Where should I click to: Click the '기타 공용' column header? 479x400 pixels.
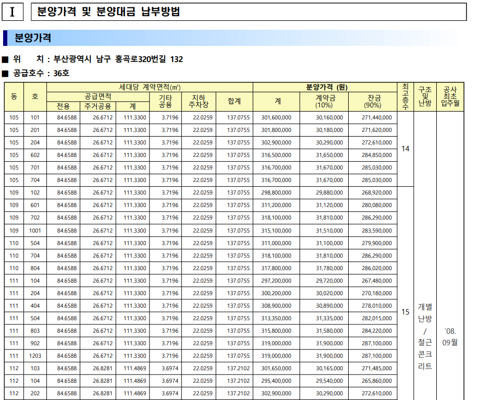[x=166, y=102]
